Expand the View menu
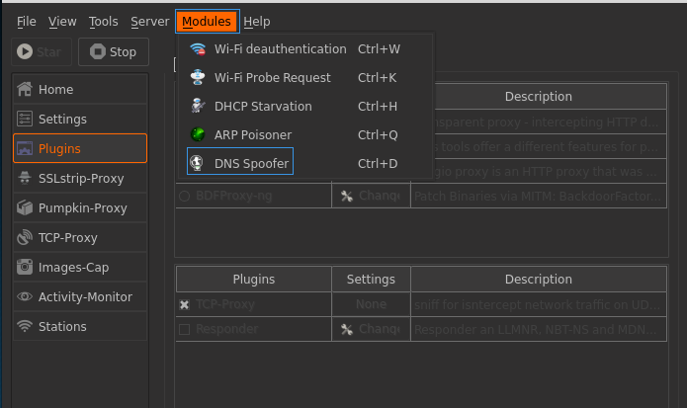The height and width of the screenshot is (408, 687). (x=62, y=21)
